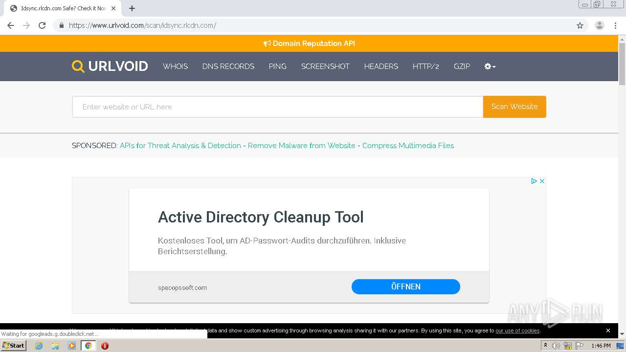Click the Active Directory Cleanup Tool ad headline

pos(261,217)
